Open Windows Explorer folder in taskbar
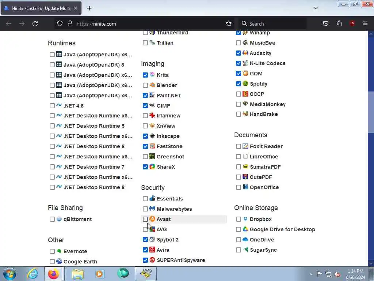This screenshot has width=374, height=281. (x=78, y=274)
